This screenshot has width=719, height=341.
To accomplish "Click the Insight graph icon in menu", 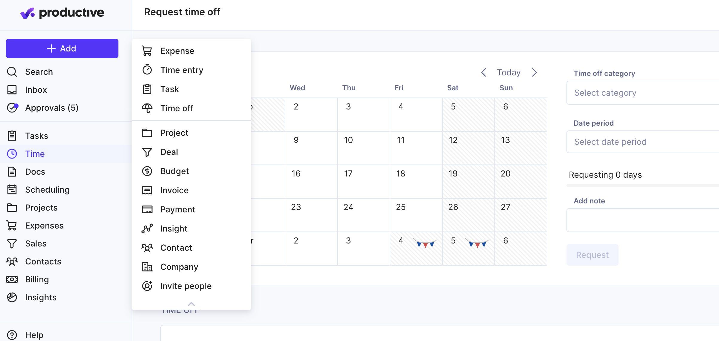I will [x=147, y=229].
